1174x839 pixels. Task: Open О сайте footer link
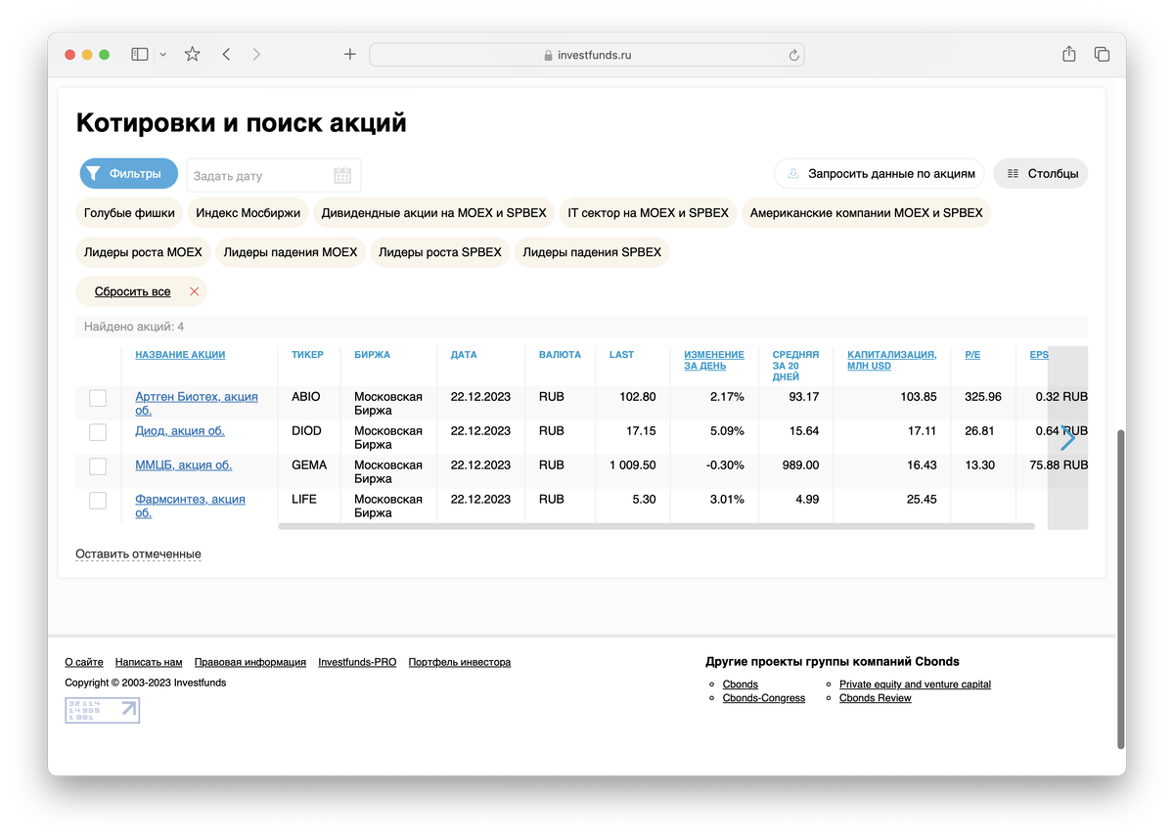(x=84, y=663)
